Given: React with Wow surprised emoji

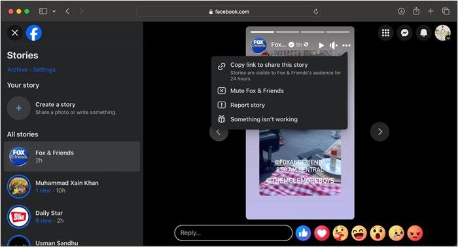Looking at the screenshot, I should [378, 233].
